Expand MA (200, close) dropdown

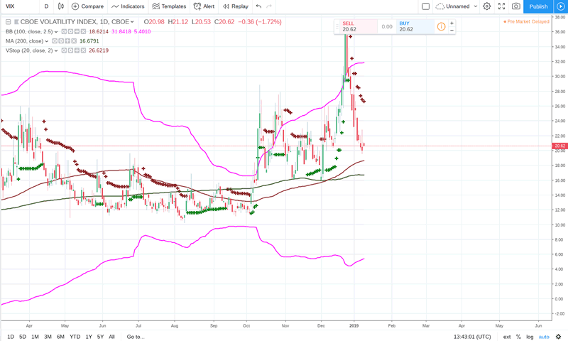coord(47,41)
